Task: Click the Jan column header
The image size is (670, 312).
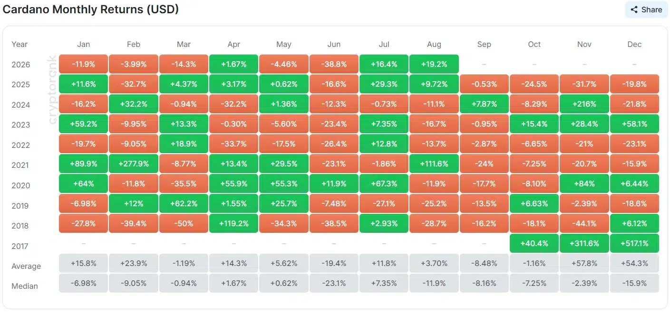Action: point(84,44)
